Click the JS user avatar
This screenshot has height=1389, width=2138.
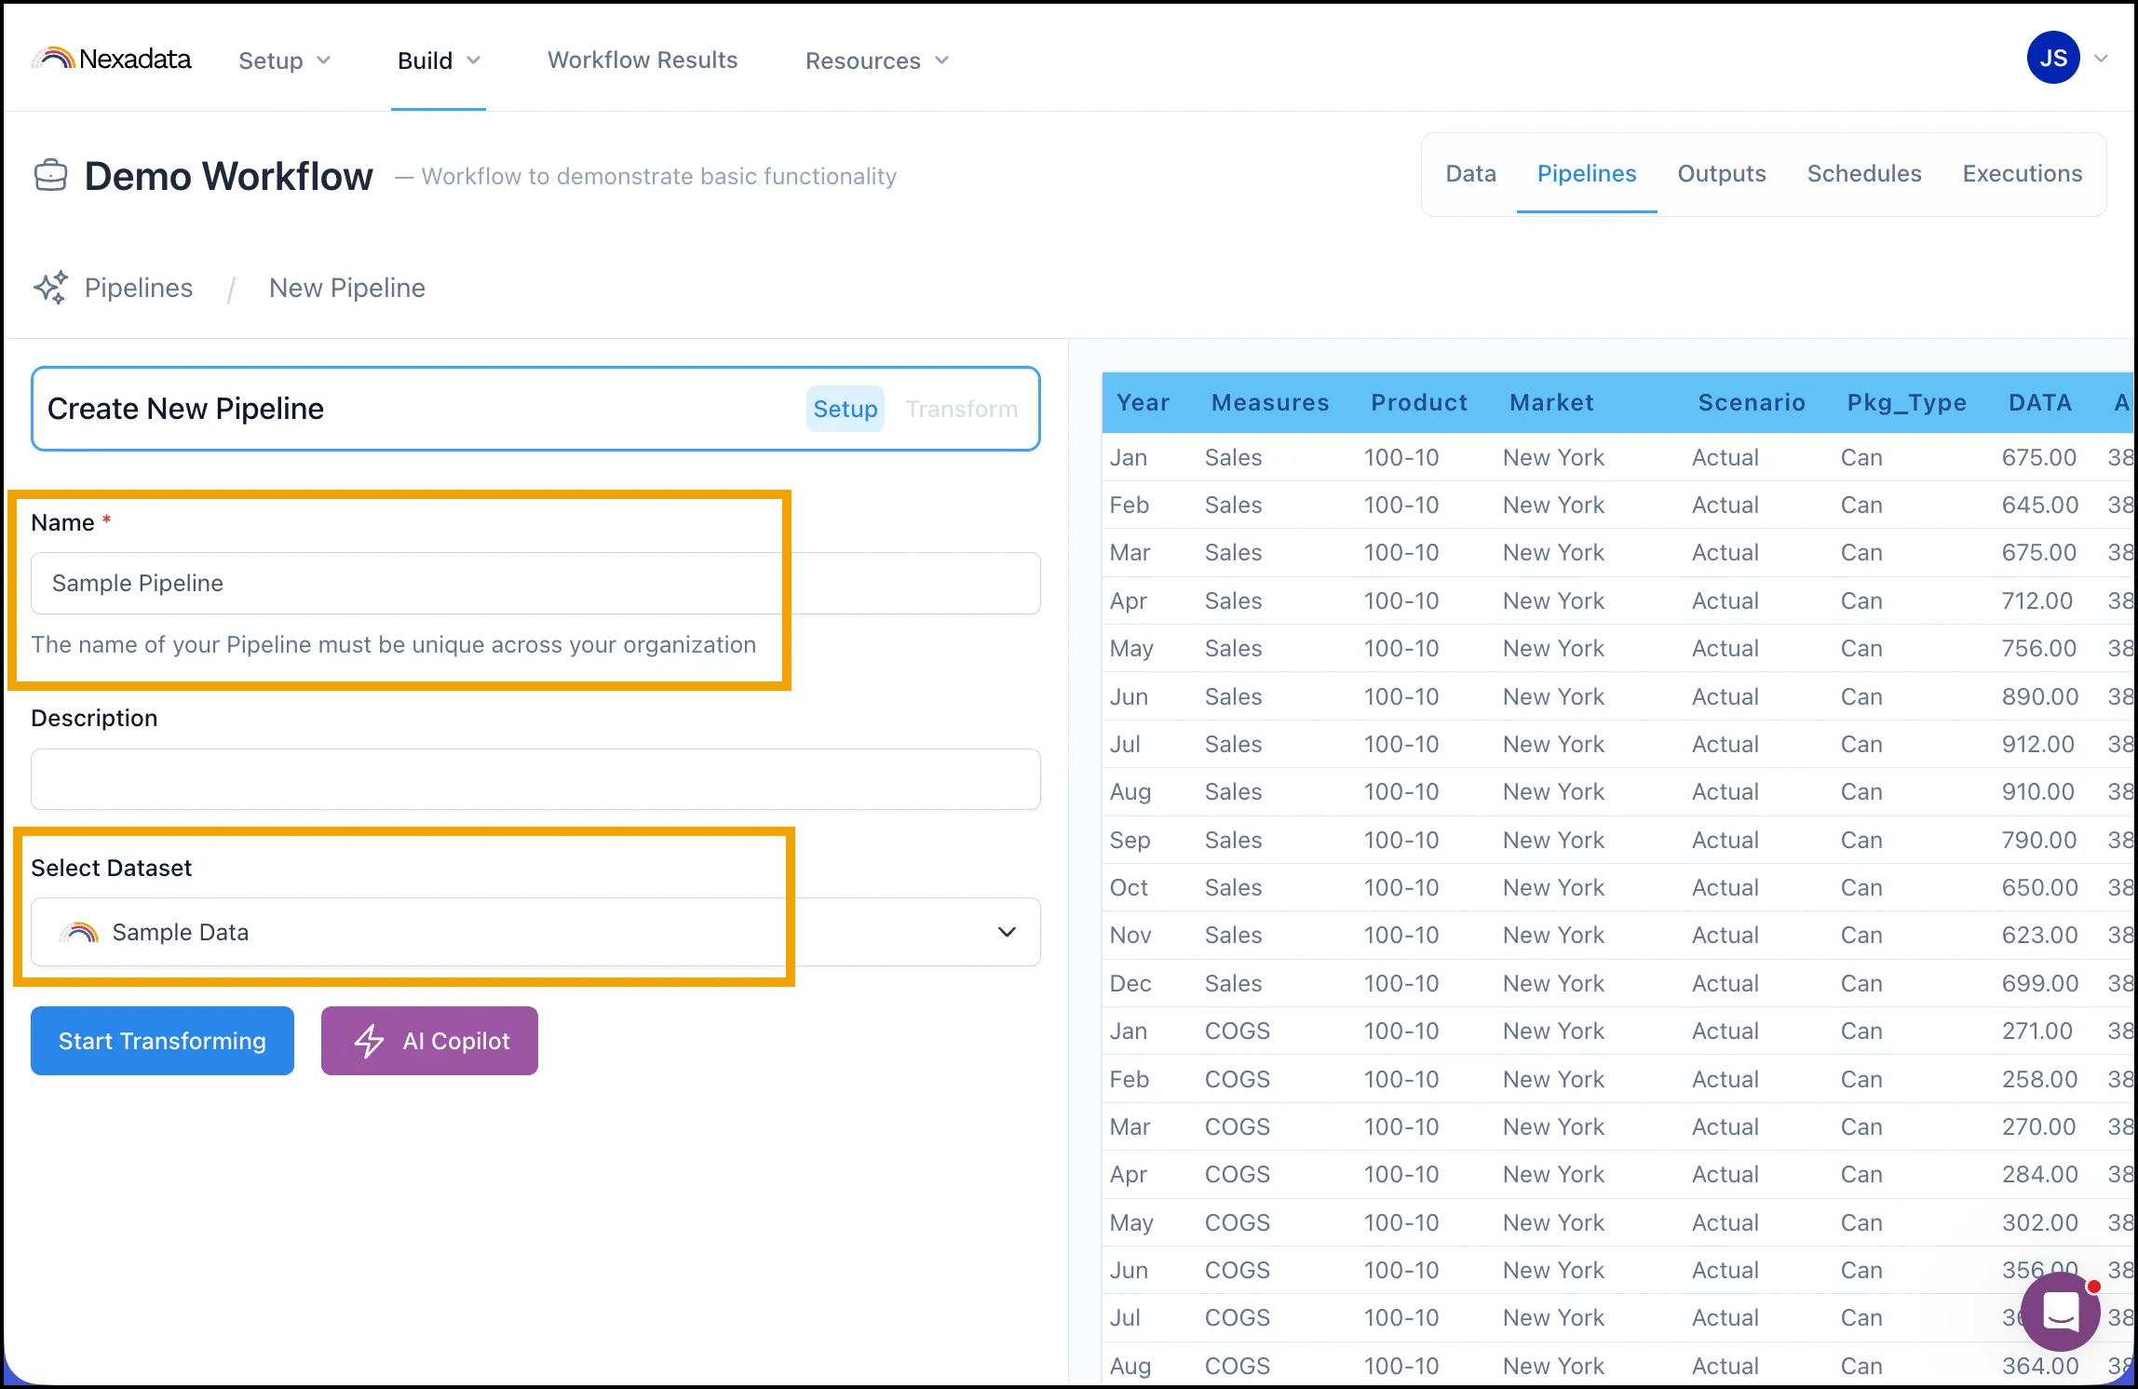point(2053,58)
